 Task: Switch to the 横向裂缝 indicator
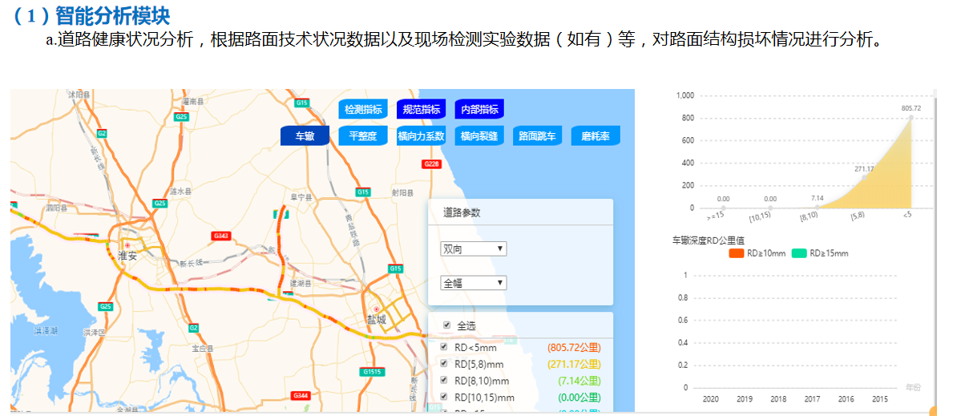[479, 136]
